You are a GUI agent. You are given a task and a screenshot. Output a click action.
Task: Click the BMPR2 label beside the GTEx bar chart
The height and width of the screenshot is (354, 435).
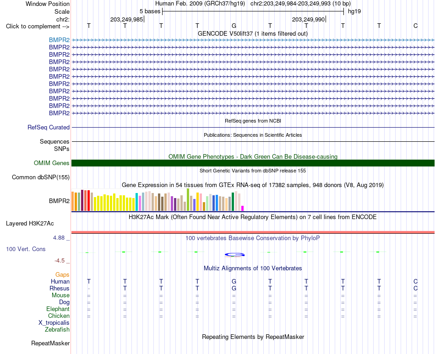click(59, 201)
